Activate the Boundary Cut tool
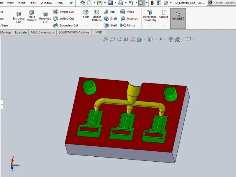Screen dimensions: 236x177 click(x=66, y=25)
